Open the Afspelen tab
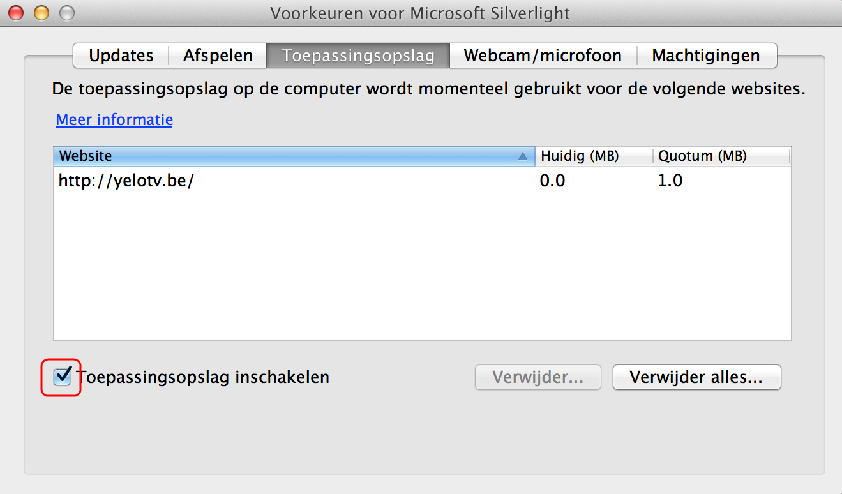Viewport: 842px width, 494px height. coord(218,56)
